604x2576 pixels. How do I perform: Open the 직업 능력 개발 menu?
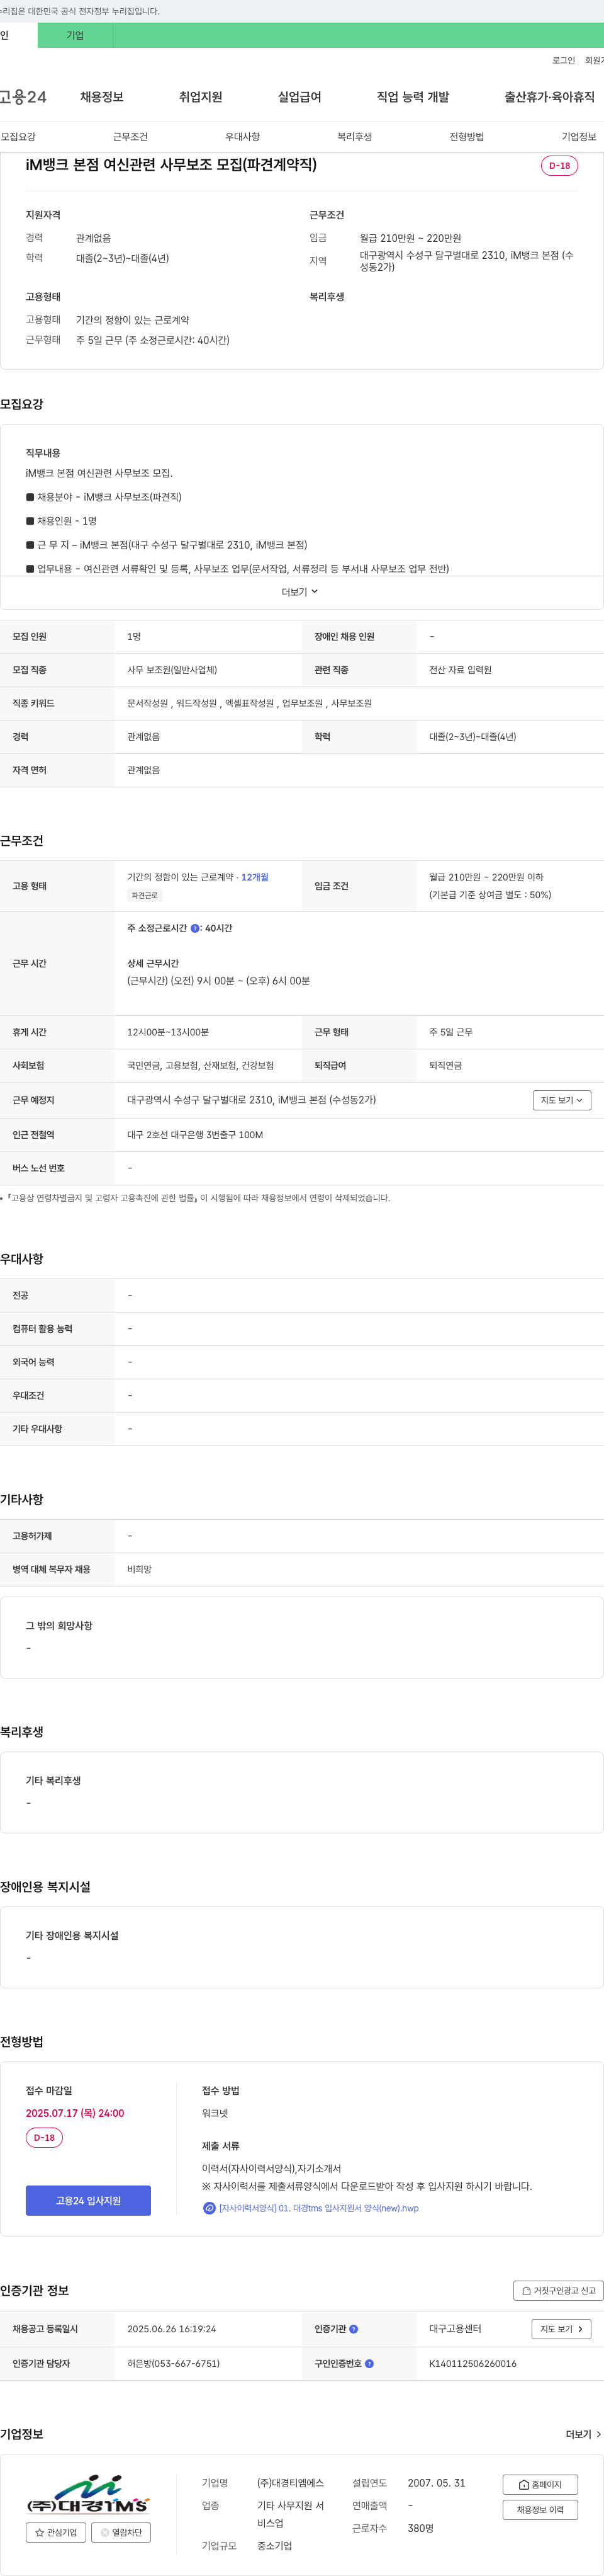pos(413,97)
